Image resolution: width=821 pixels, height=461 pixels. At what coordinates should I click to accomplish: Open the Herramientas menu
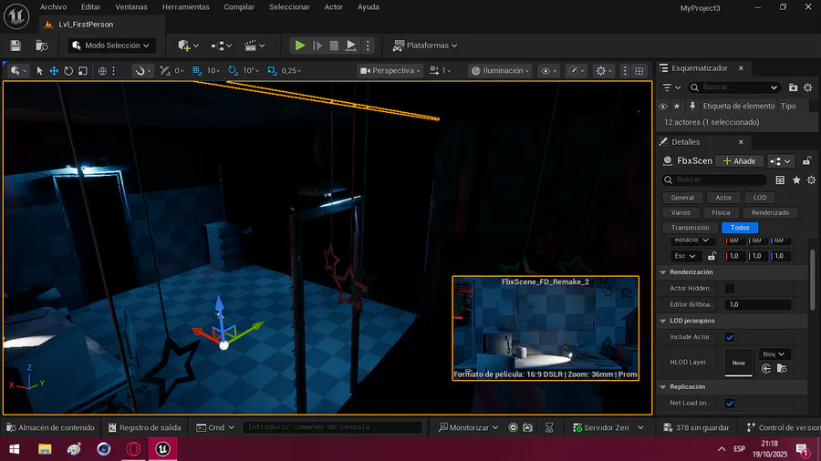click(x=185, y=7)
